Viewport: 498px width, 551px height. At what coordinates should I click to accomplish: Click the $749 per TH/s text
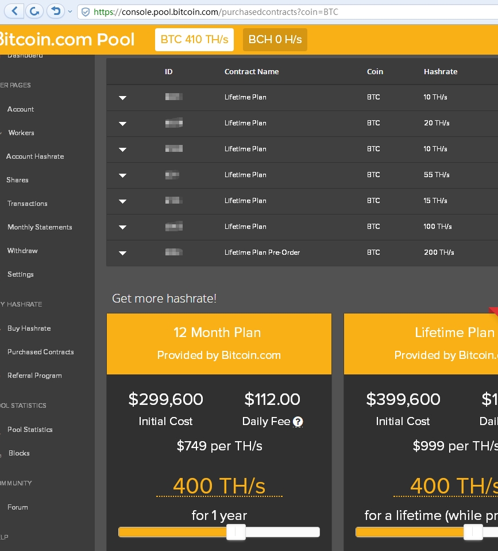click(x=219, y=446)
